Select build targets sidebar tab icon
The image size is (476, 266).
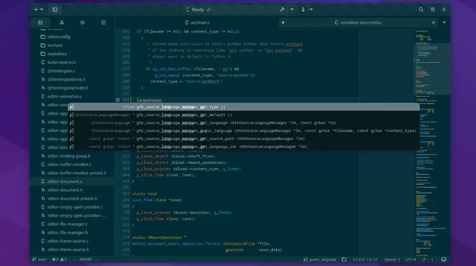point(62,22)
